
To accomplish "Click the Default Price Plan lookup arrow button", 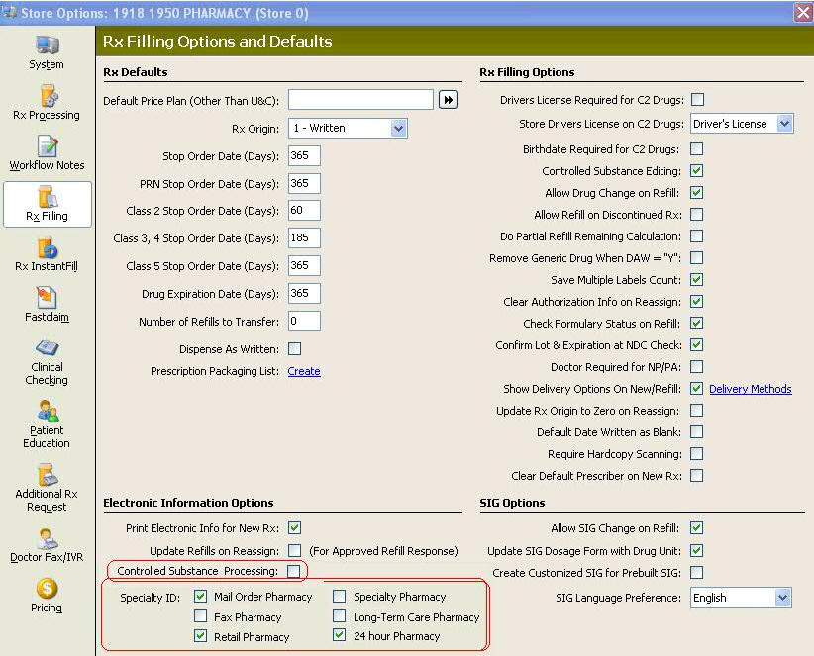I will coord(448,100).
